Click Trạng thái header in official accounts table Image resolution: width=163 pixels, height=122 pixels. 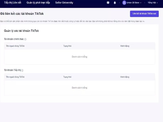67,46
